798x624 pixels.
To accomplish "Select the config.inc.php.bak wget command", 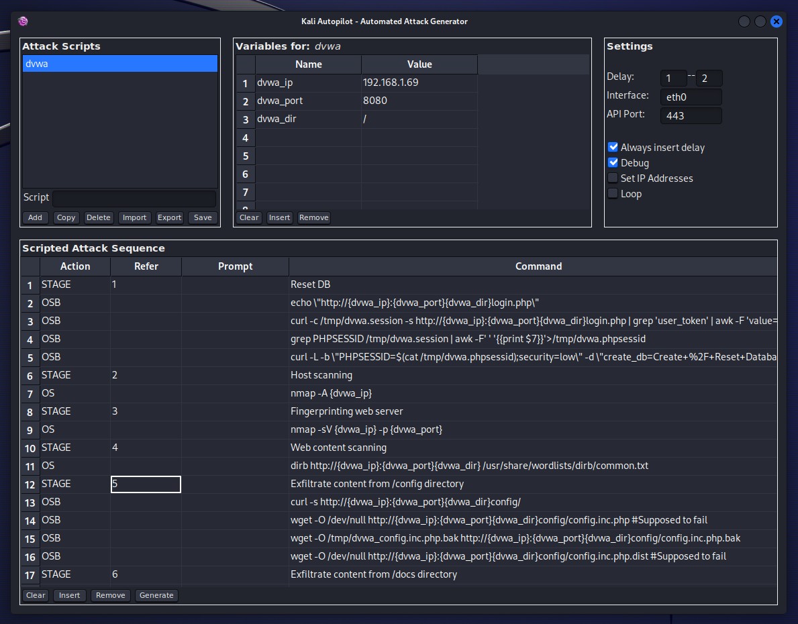I will tap(533, 539).
